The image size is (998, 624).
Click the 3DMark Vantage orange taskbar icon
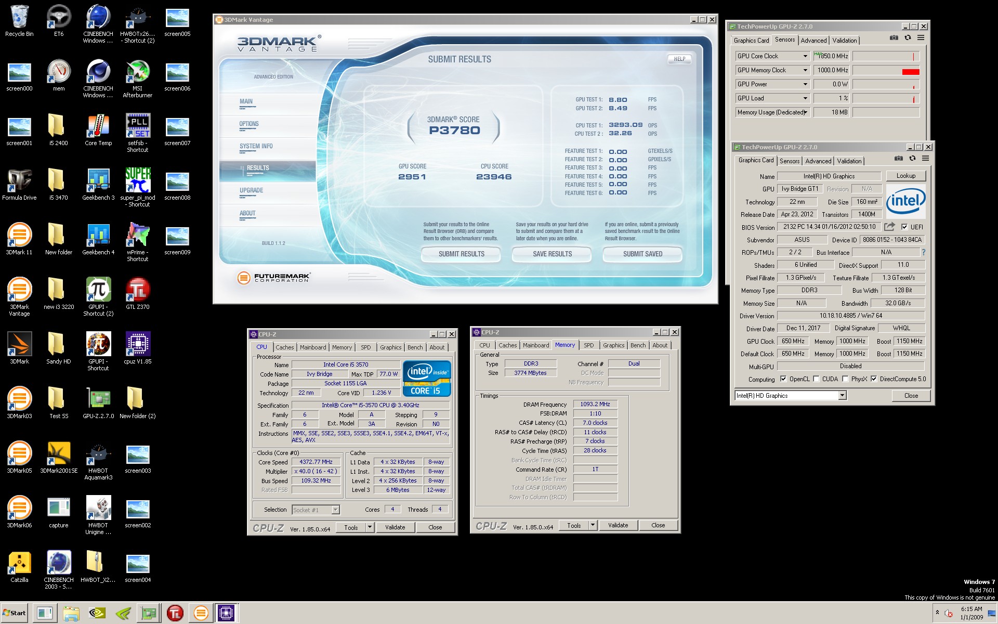[x=201, y=614]
